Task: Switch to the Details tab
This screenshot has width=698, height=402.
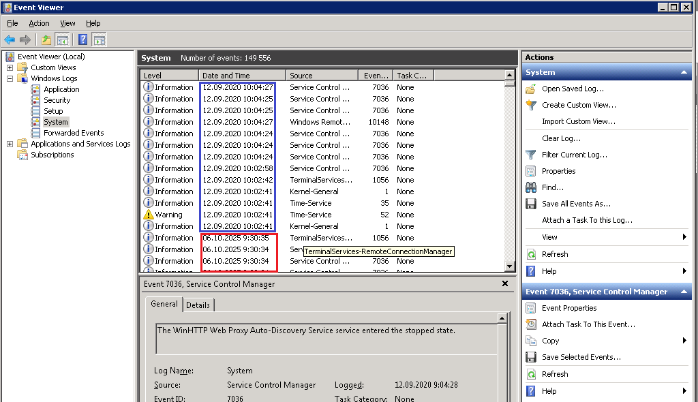Action: tap(198, 305)
